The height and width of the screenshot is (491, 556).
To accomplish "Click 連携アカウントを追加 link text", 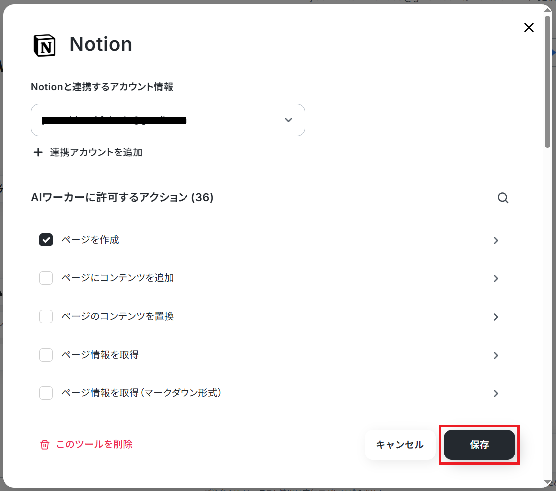I will [96, 152].
